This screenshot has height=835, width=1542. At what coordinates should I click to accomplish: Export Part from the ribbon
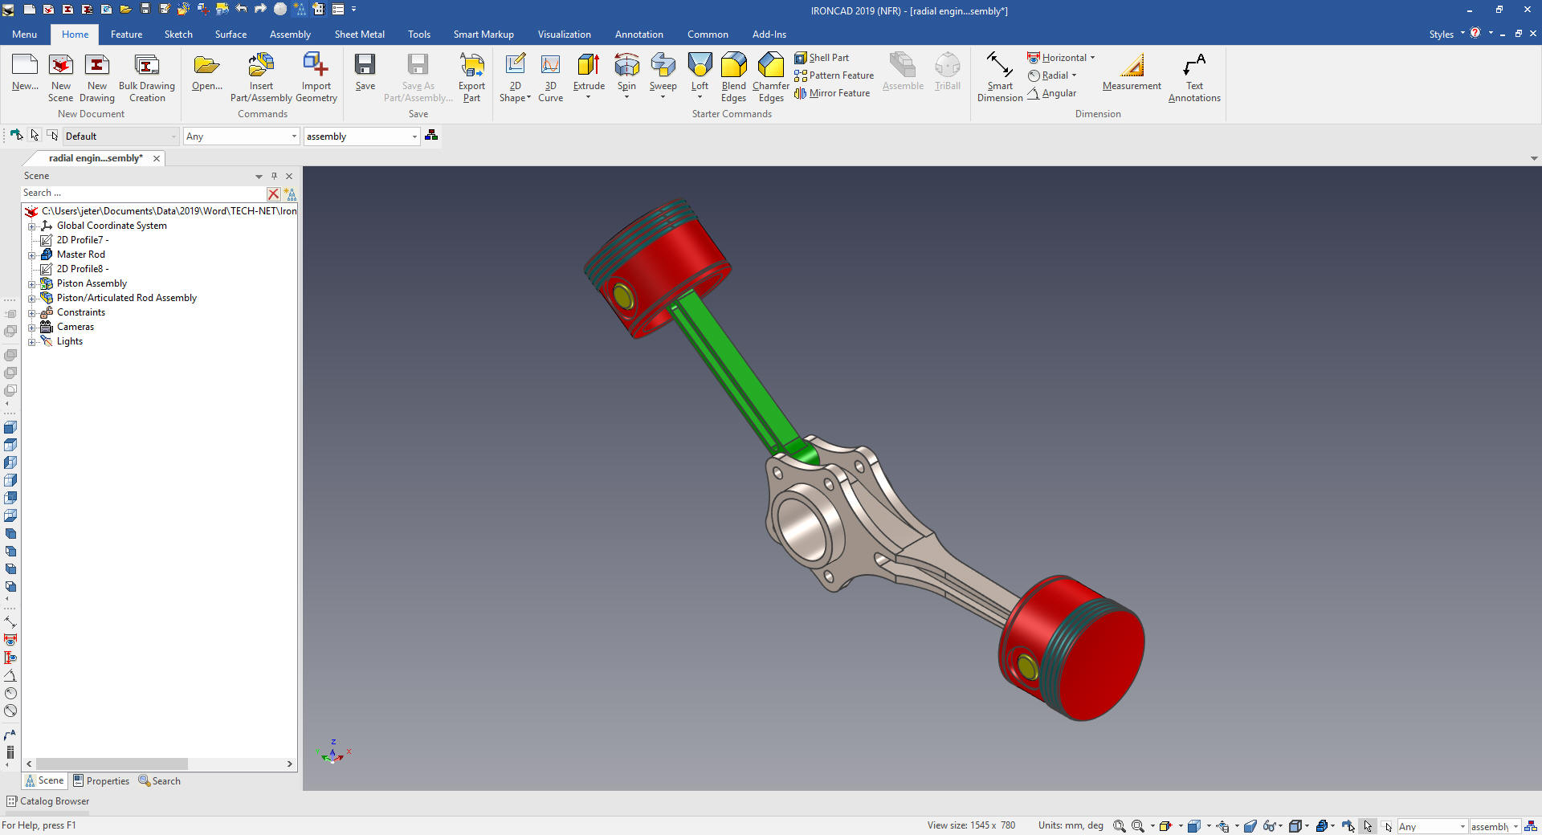coord(471,78)
